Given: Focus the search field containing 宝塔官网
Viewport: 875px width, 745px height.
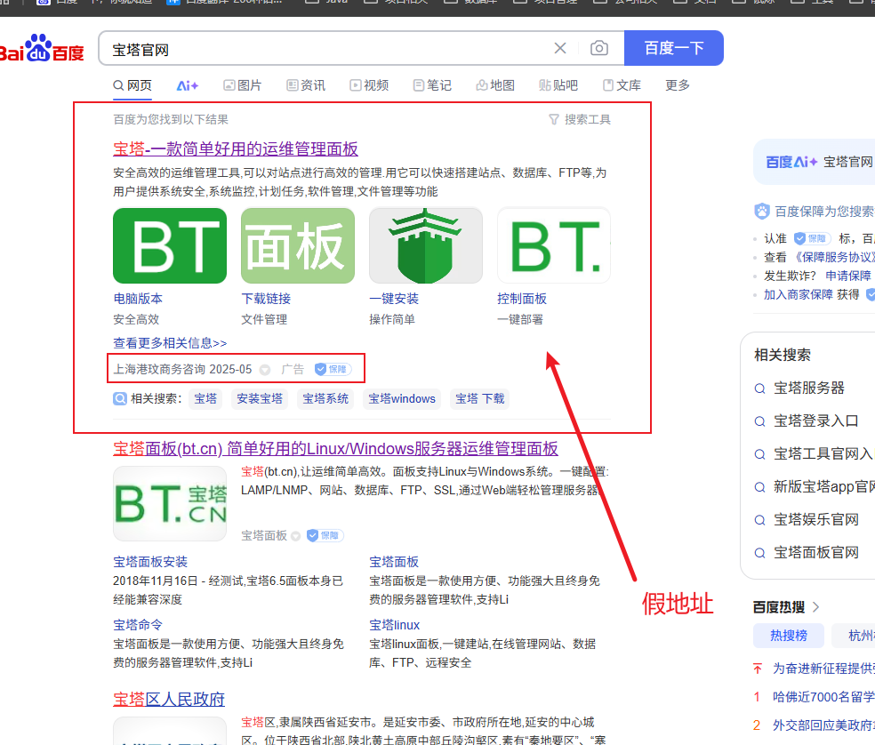Looking at the screenshot, I should [329, 49].
